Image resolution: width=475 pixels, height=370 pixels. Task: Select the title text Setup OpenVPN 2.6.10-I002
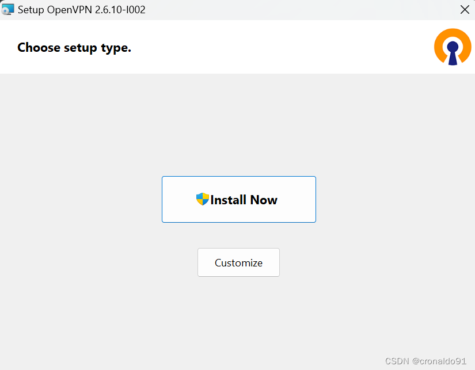(x=83, y=9)
